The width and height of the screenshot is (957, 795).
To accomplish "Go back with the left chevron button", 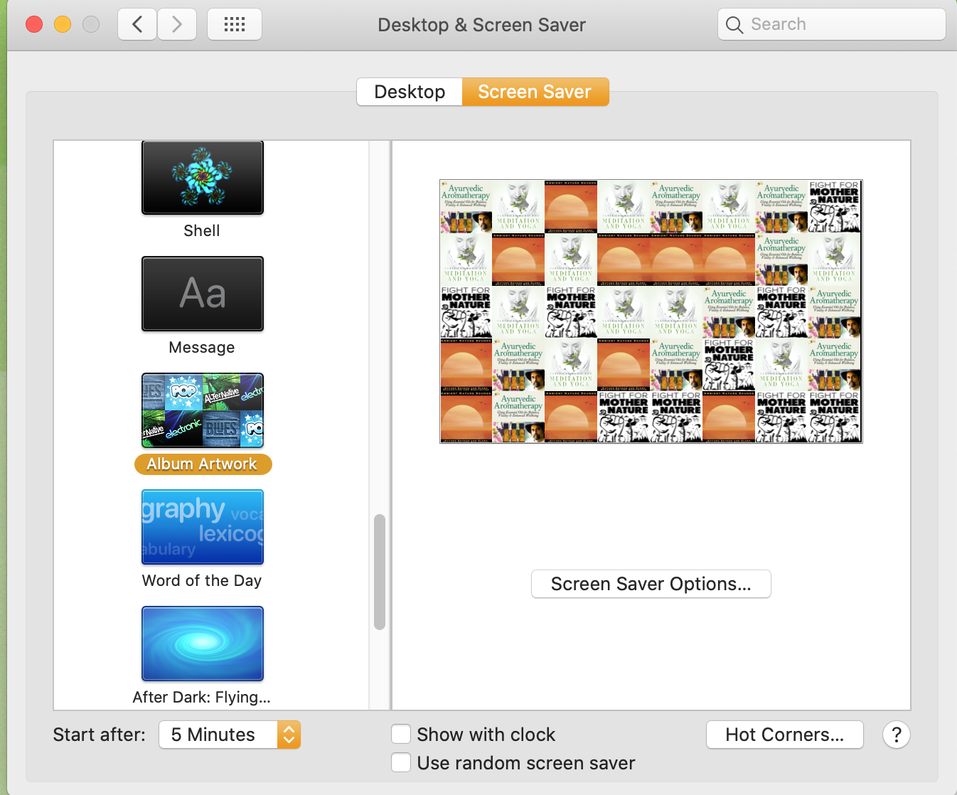I will (137, 25).
